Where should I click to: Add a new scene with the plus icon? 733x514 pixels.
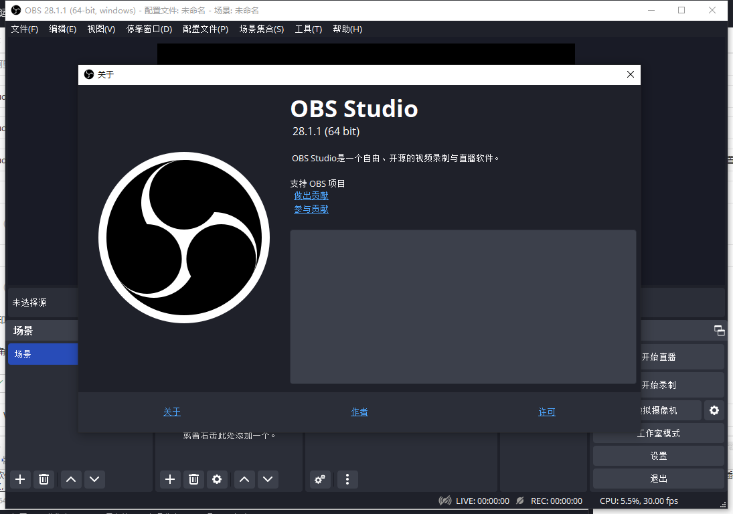point(19,479)
